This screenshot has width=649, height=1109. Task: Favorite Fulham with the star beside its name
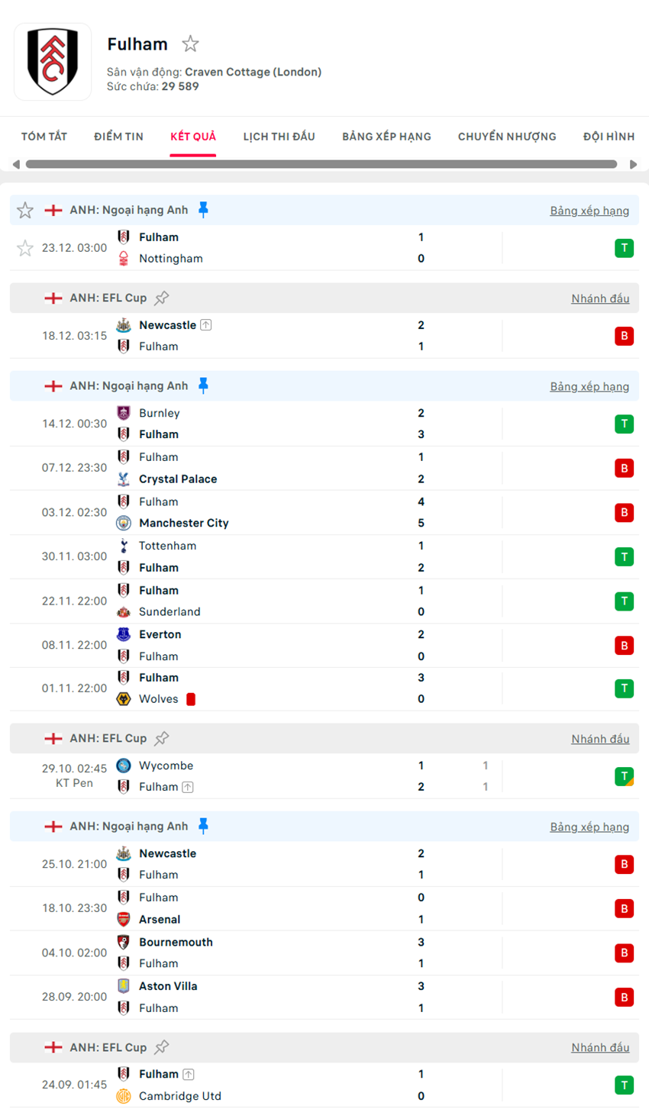190,44
